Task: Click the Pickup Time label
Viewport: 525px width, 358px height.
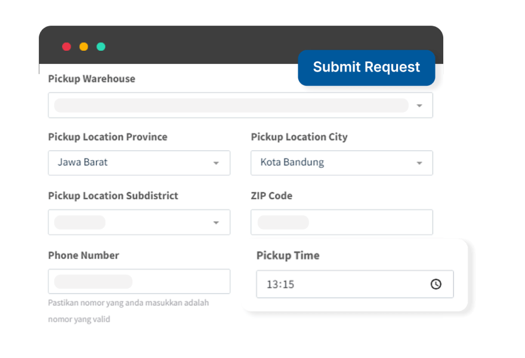Action: [x=288, y=255]
